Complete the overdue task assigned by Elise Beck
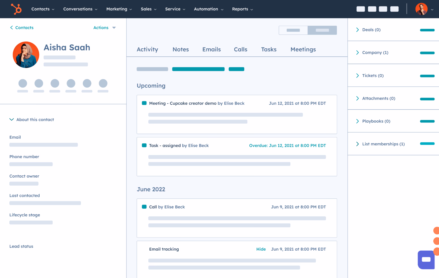This screenshot has height=278, width=439. [x=144, y=145]
